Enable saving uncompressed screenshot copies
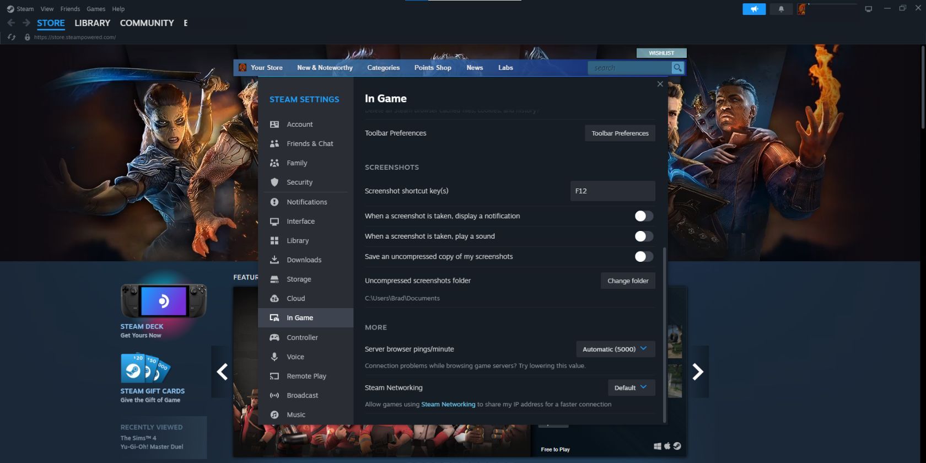This screenshot has width=926, height=463. [x=643, y=256]
